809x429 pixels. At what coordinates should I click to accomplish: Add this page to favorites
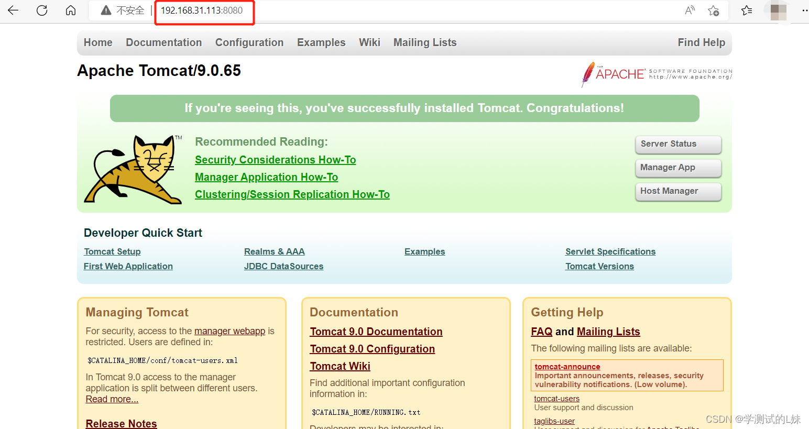714,10
